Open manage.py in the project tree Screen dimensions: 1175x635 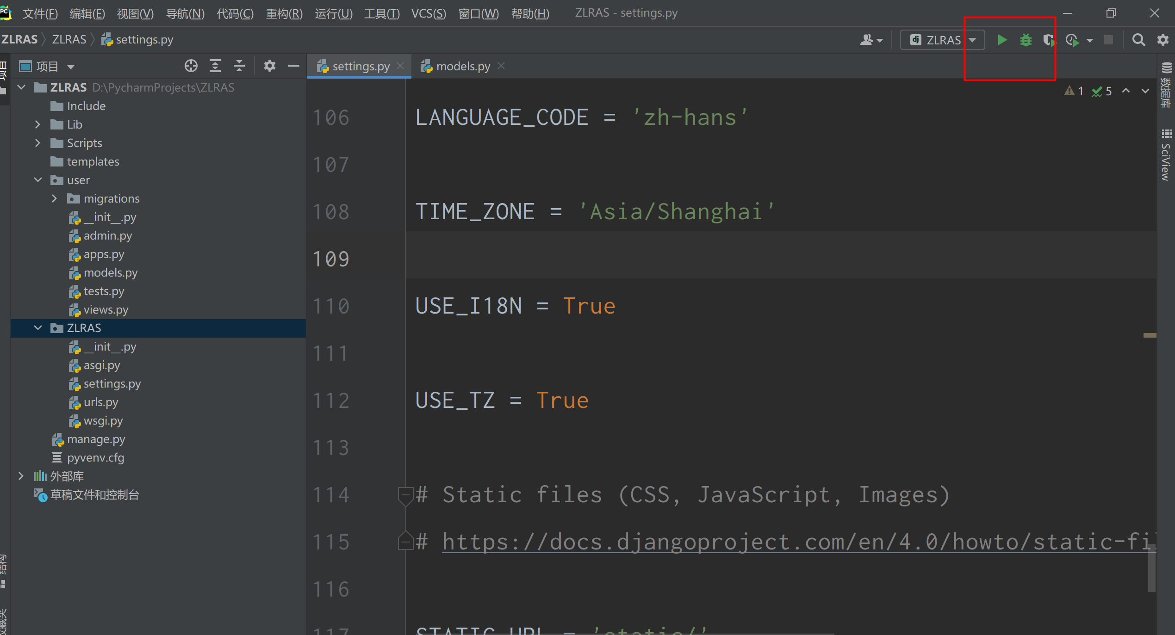(x=96, y=439)
